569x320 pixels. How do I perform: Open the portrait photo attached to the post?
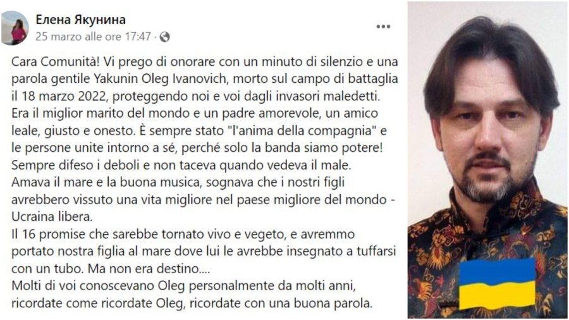[x=487, y=160]
